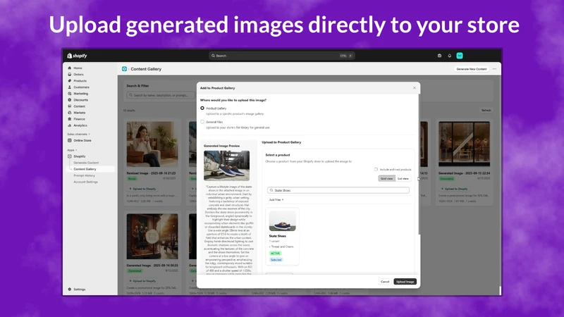Viewport: 564px width, 317px height.
Task: Open the account avatar menu
Action: coord(460,56)
